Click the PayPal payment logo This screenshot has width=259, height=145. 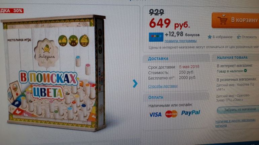point(191,113)
